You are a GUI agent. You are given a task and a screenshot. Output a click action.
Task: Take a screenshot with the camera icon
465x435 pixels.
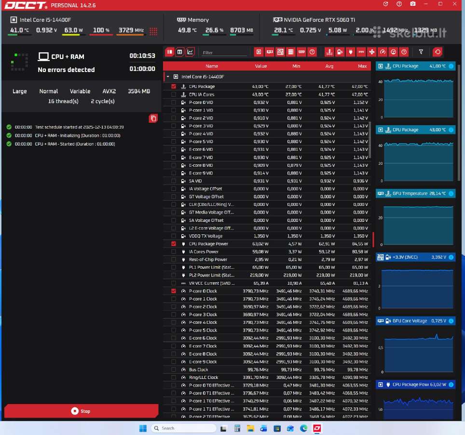tap(413, 4)
